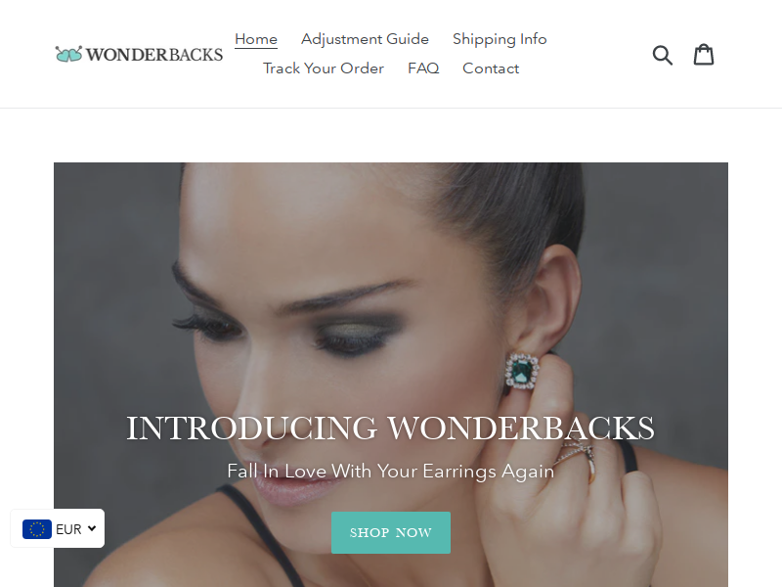Click the EUR text label
Image resolution: width=782 pixels, height=587 pixels.
[68, 529]
